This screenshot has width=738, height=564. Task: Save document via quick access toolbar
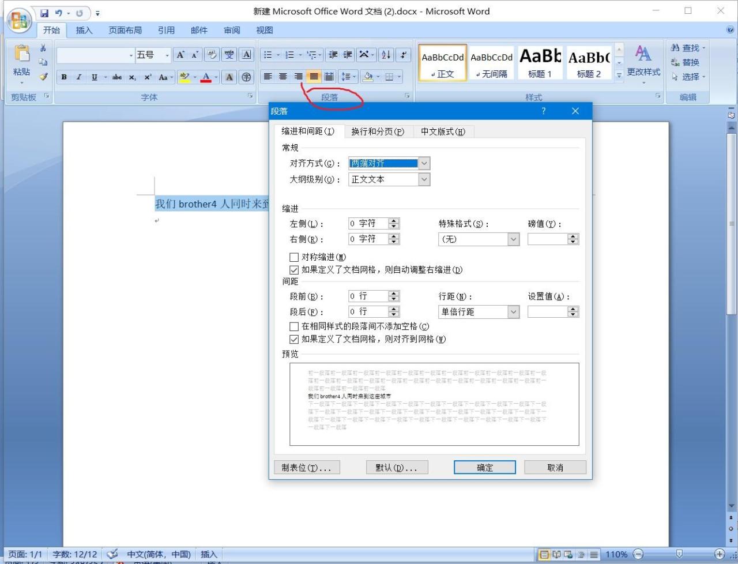pos(44,13)
